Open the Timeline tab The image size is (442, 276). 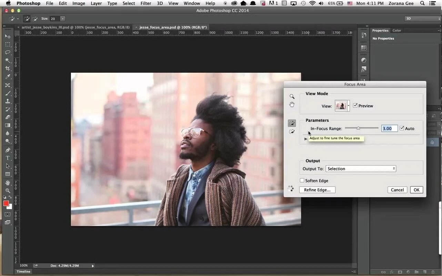click(23, 272)
